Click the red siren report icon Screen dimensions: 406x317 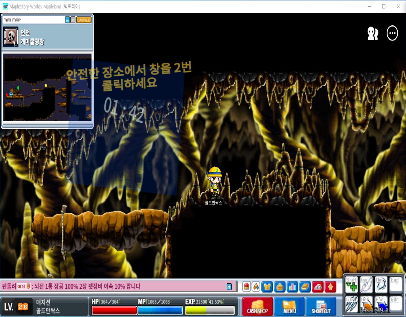click(246, 287)
